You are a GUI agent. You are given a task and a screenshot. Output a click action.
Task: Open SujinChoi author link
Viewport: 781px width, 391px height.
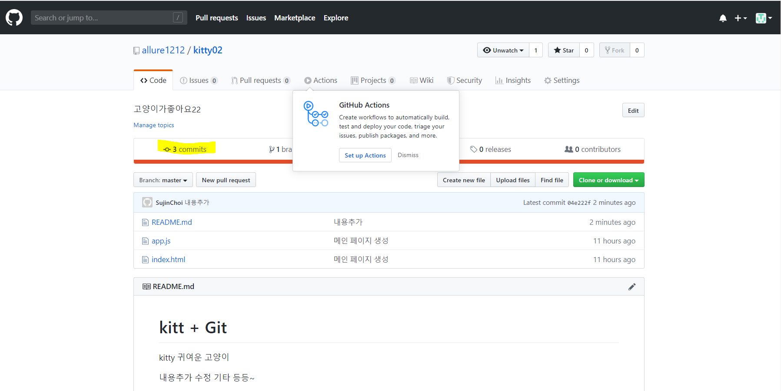[169, 203]
